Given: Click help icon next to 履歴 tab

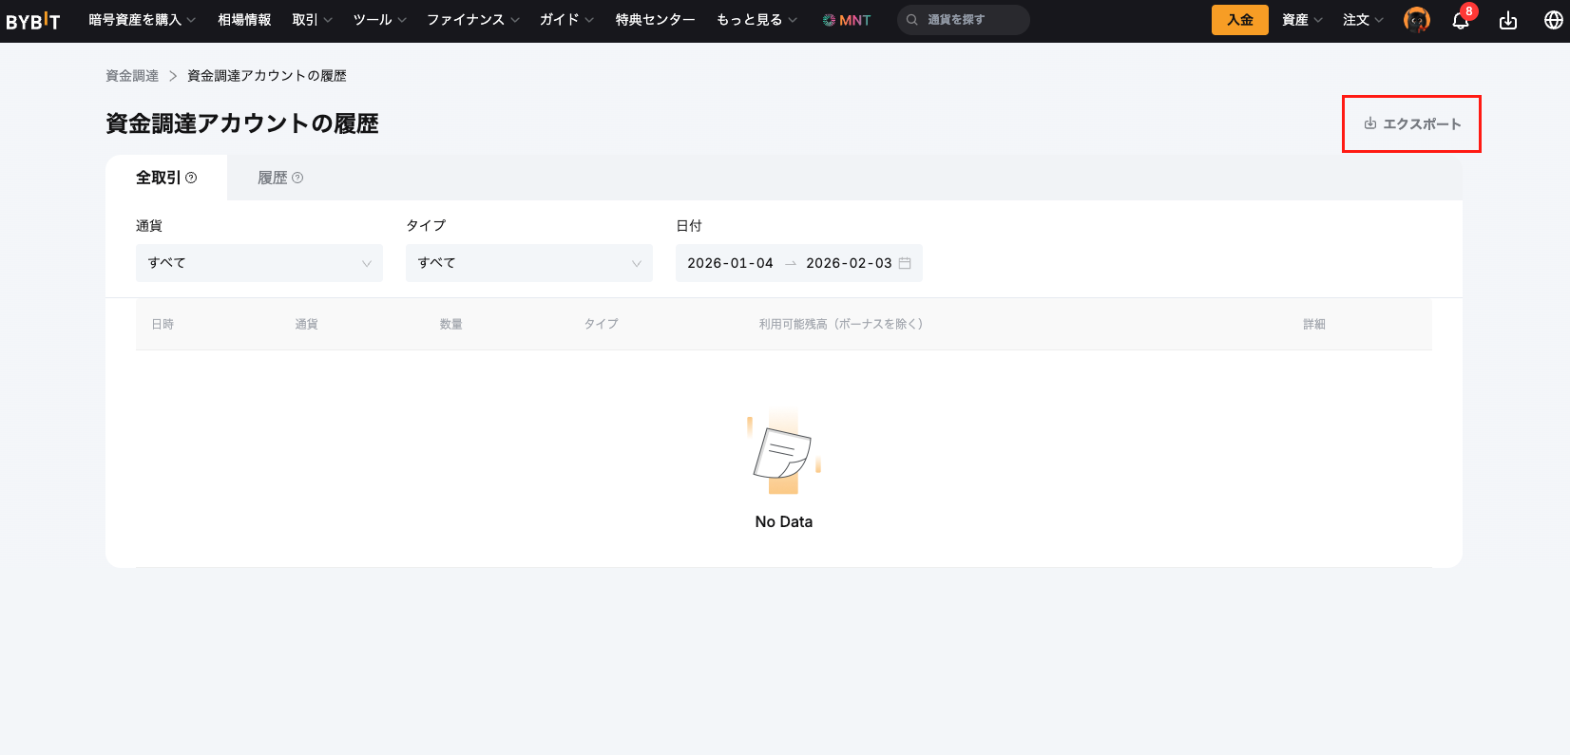Looking at the screenshot, I should pos(297,178).
